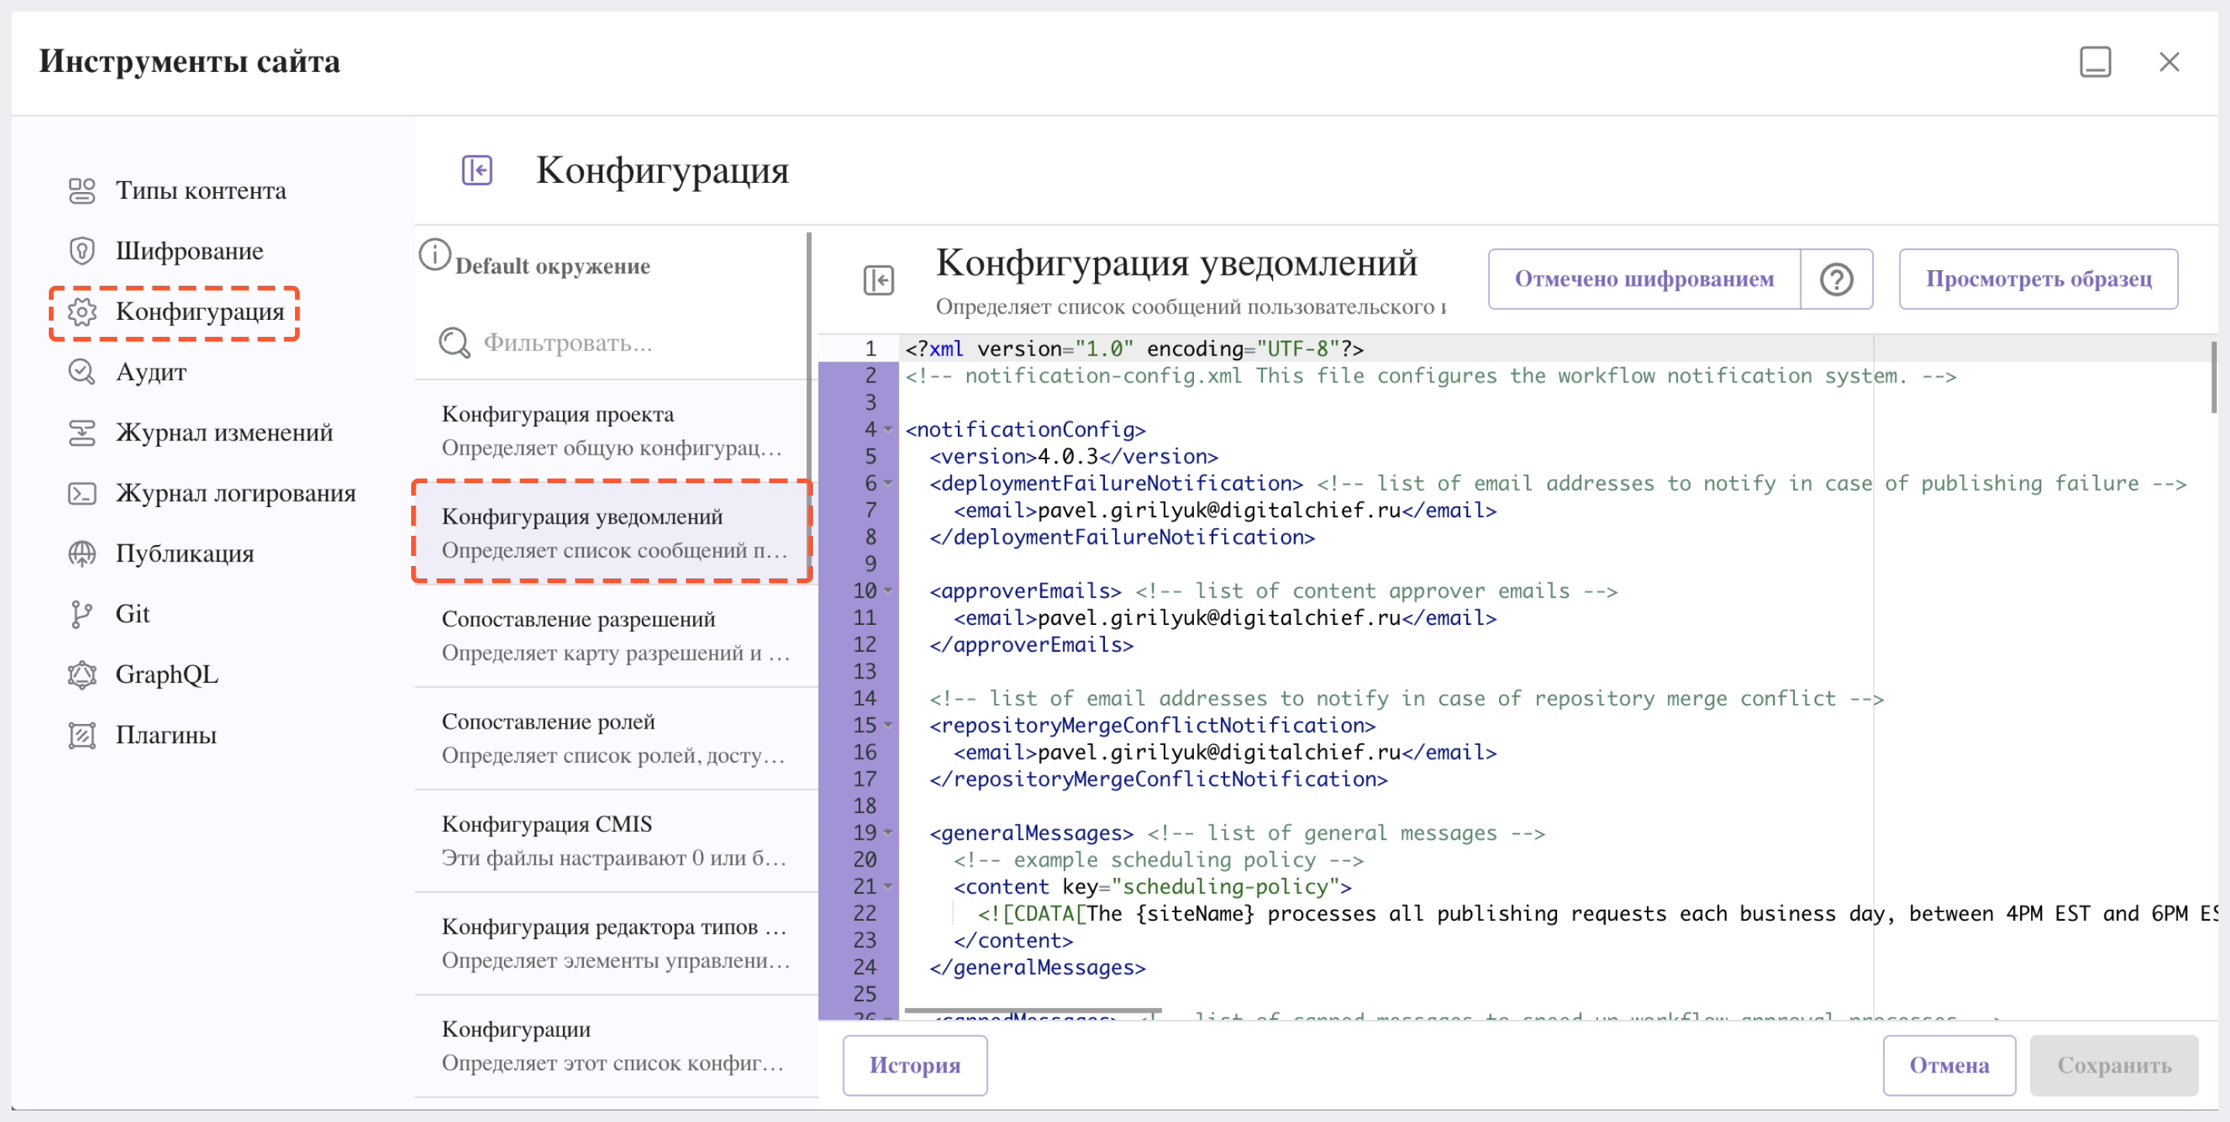Screen dimensions: 2230x1122
Task: Select Сопоставление разрешений list item
Action: click(616, 636)
